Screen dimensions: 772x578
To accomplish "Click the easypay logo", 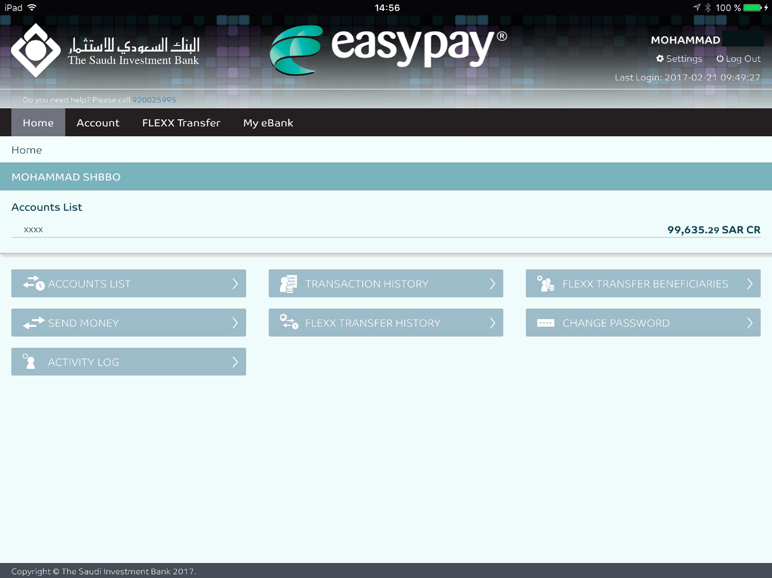I will click(x=387, y=49).
